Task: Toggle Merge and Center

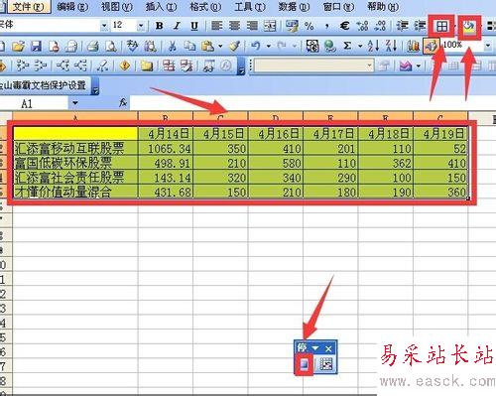Action: (x=270, y=26)
